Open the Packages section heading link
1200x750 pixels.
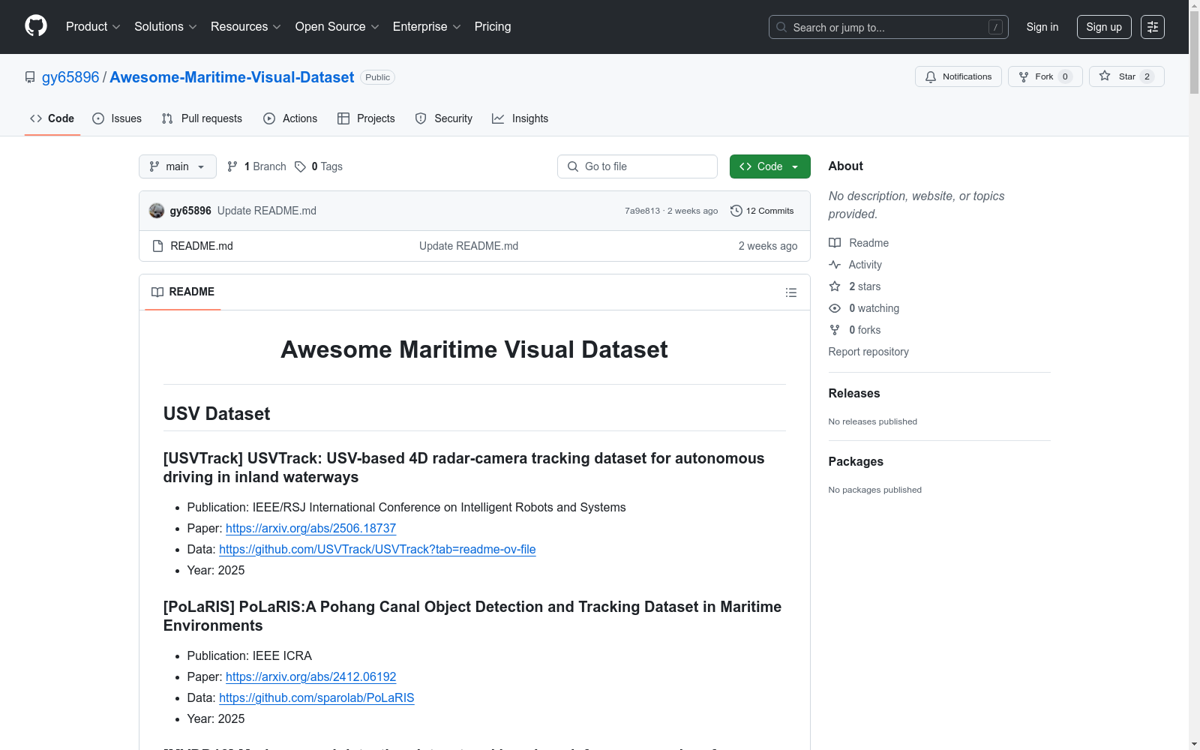coord(856,461)
